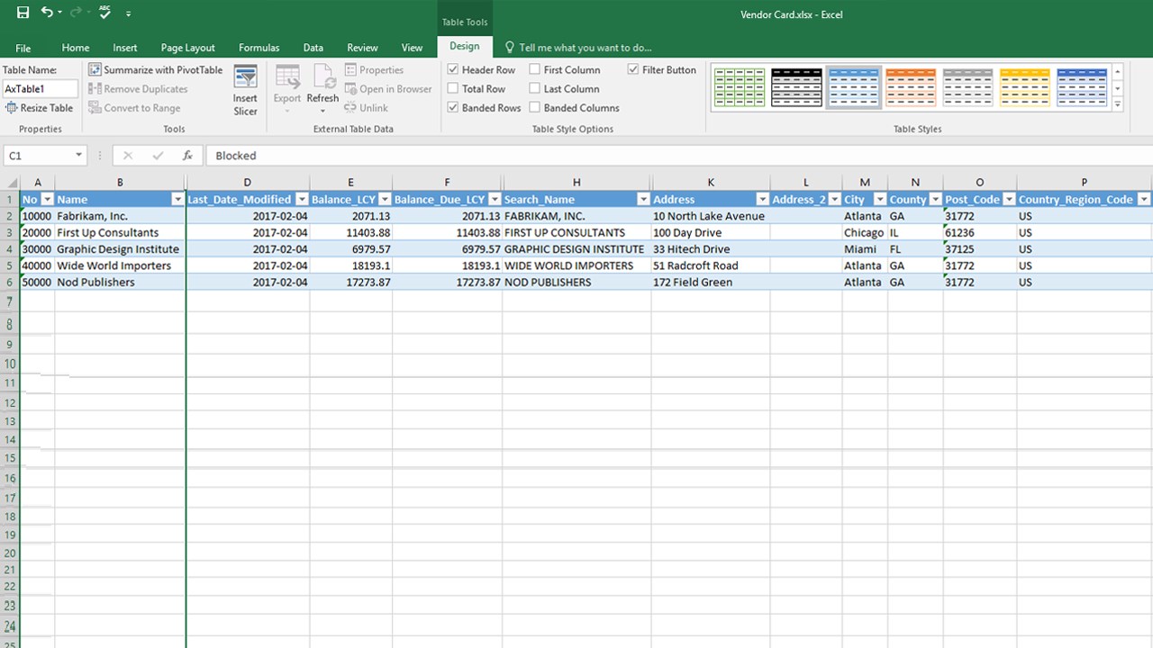Click Remove Duplicates tool
The image size is (1153, 648).
pos(138,88)
